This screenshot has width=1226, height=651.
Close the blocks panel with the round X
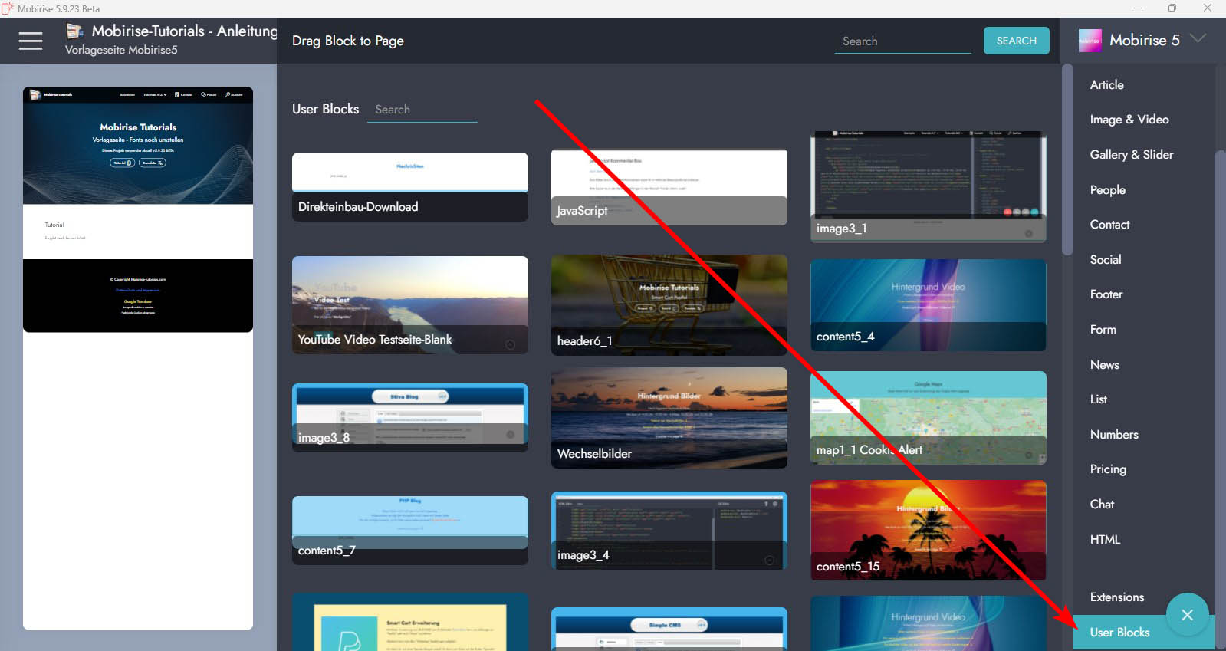click(1187, 615)
